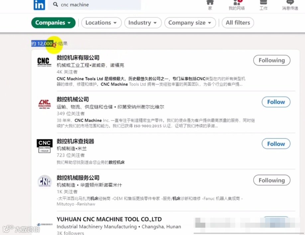Click '4K 关注者' follower count
Image resolution: width=305 pixels, height=235 pixels.
67,72
